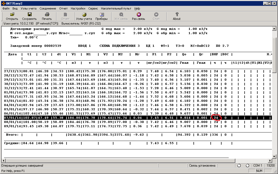Viewport: 278px width, 174px height.
Task: Open the Help menu
Action: click(137, 8)
